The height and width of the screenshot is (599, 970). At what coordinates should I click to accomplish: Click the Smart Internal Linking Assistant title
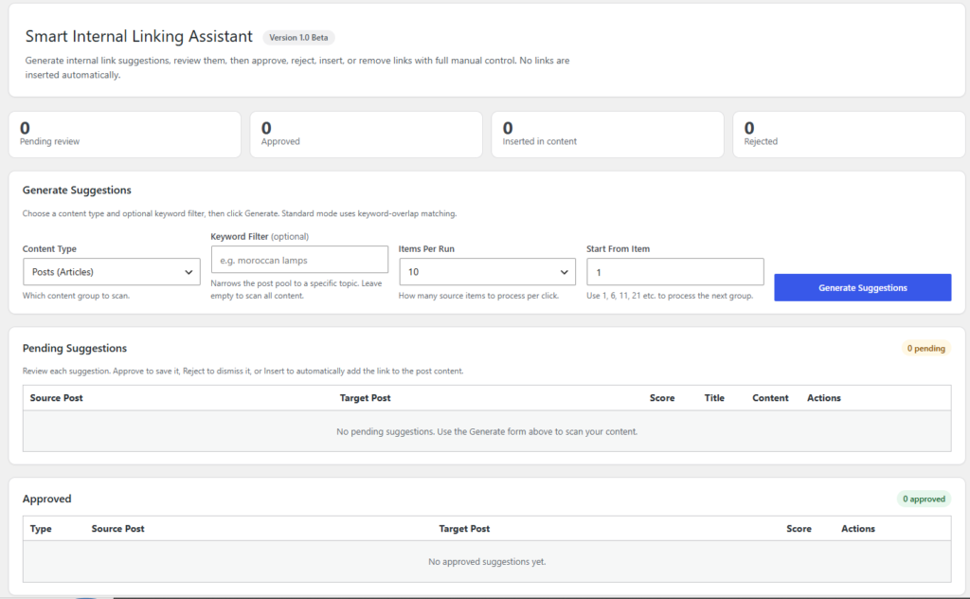(138, 37)
